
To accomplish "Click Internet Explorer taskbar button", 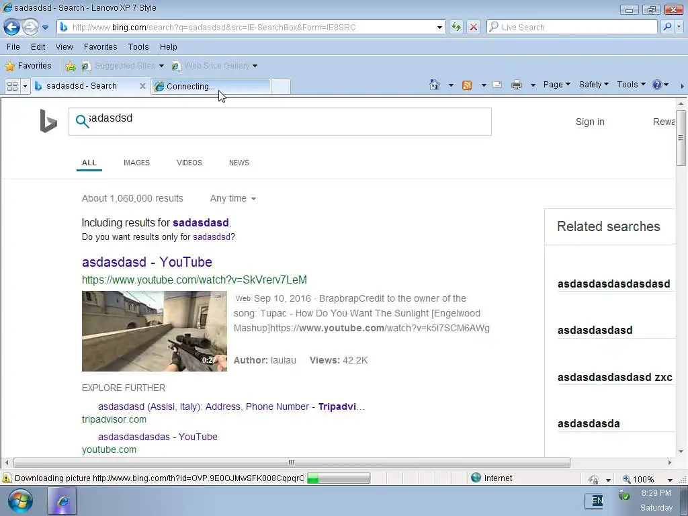I will point(62,501).
